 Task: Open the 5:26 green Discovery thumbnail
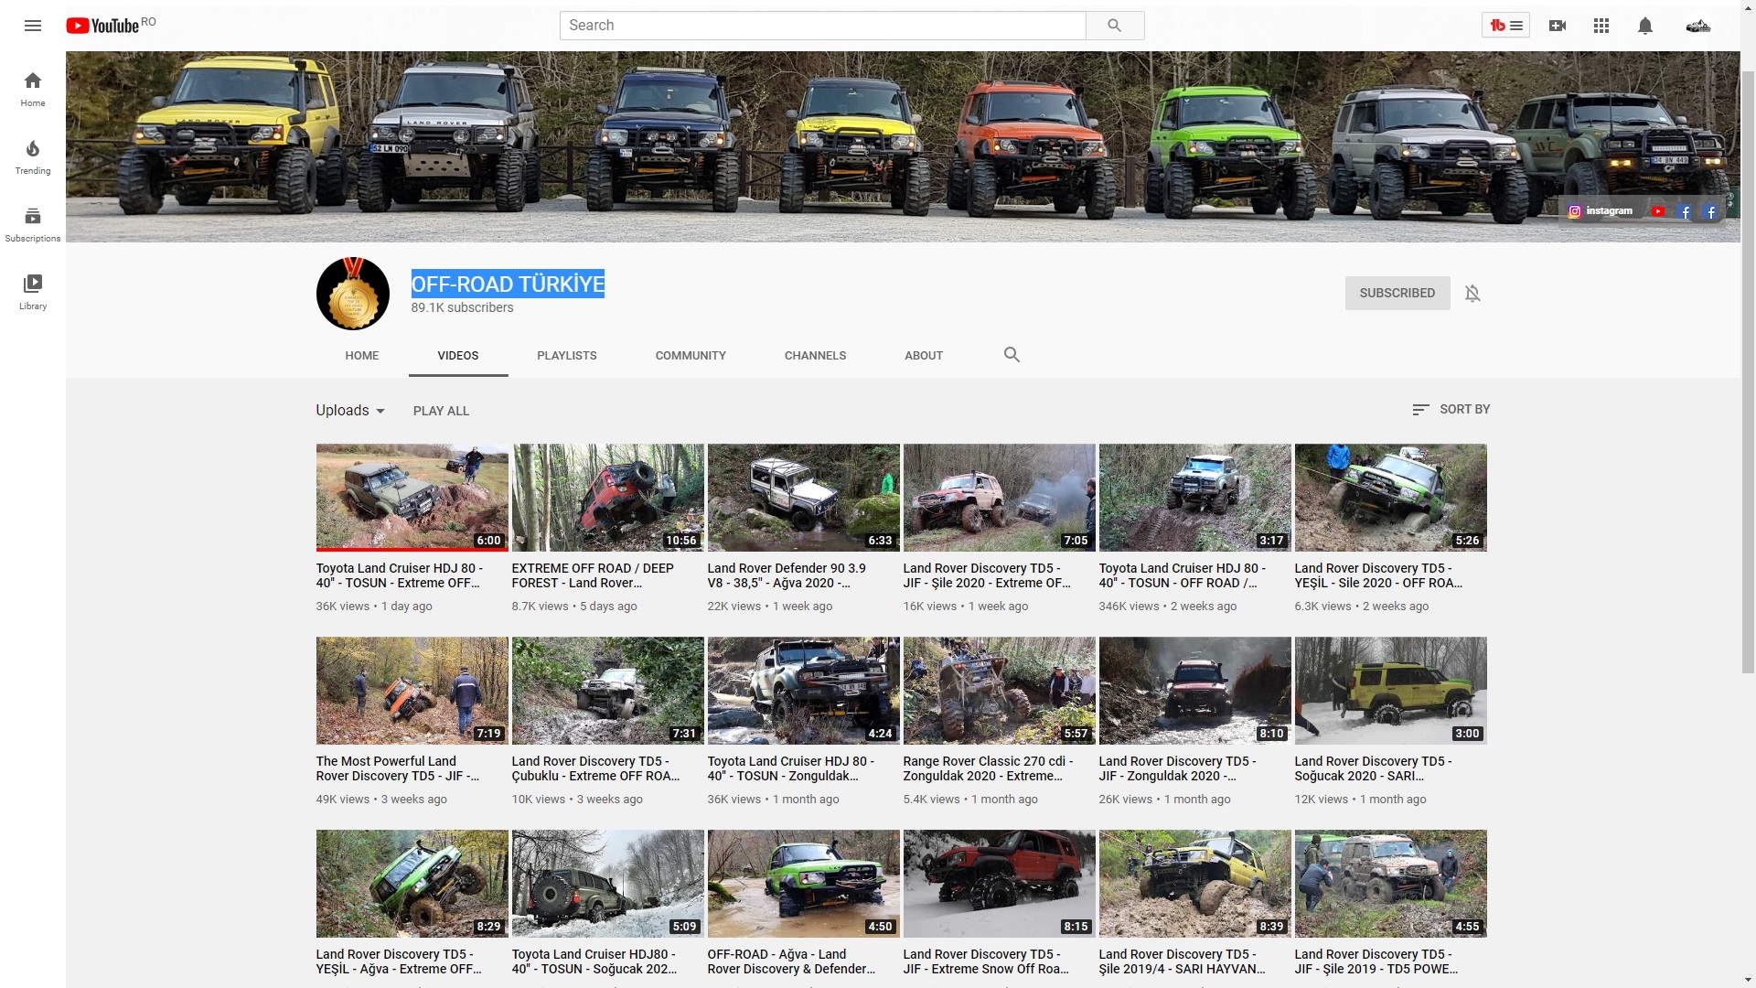coord(1391,498)
